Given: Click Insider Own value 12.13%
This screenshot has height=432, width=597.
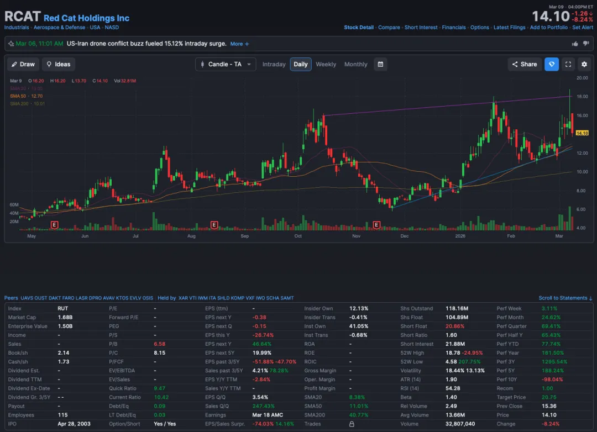Looking at the screenshot, I should pos(359,308).
